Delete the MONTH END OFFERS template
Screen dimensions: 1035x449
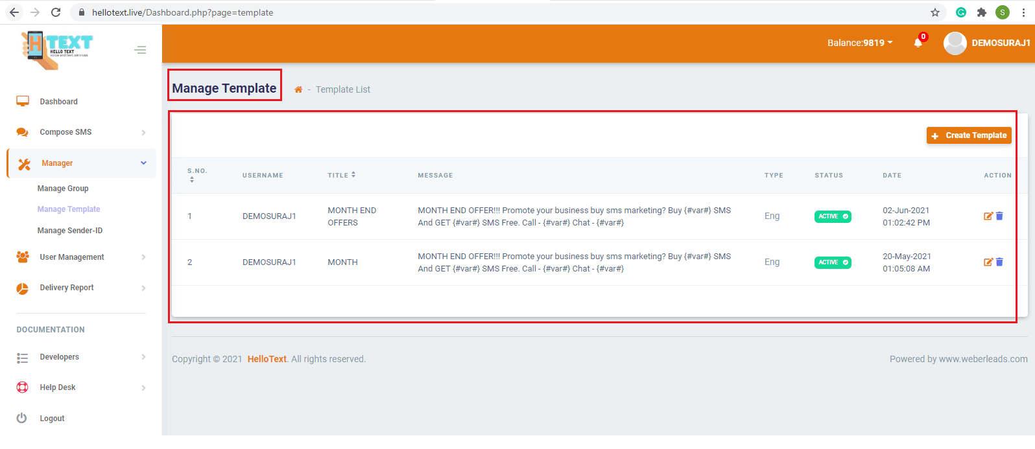(x=999, y=216)
